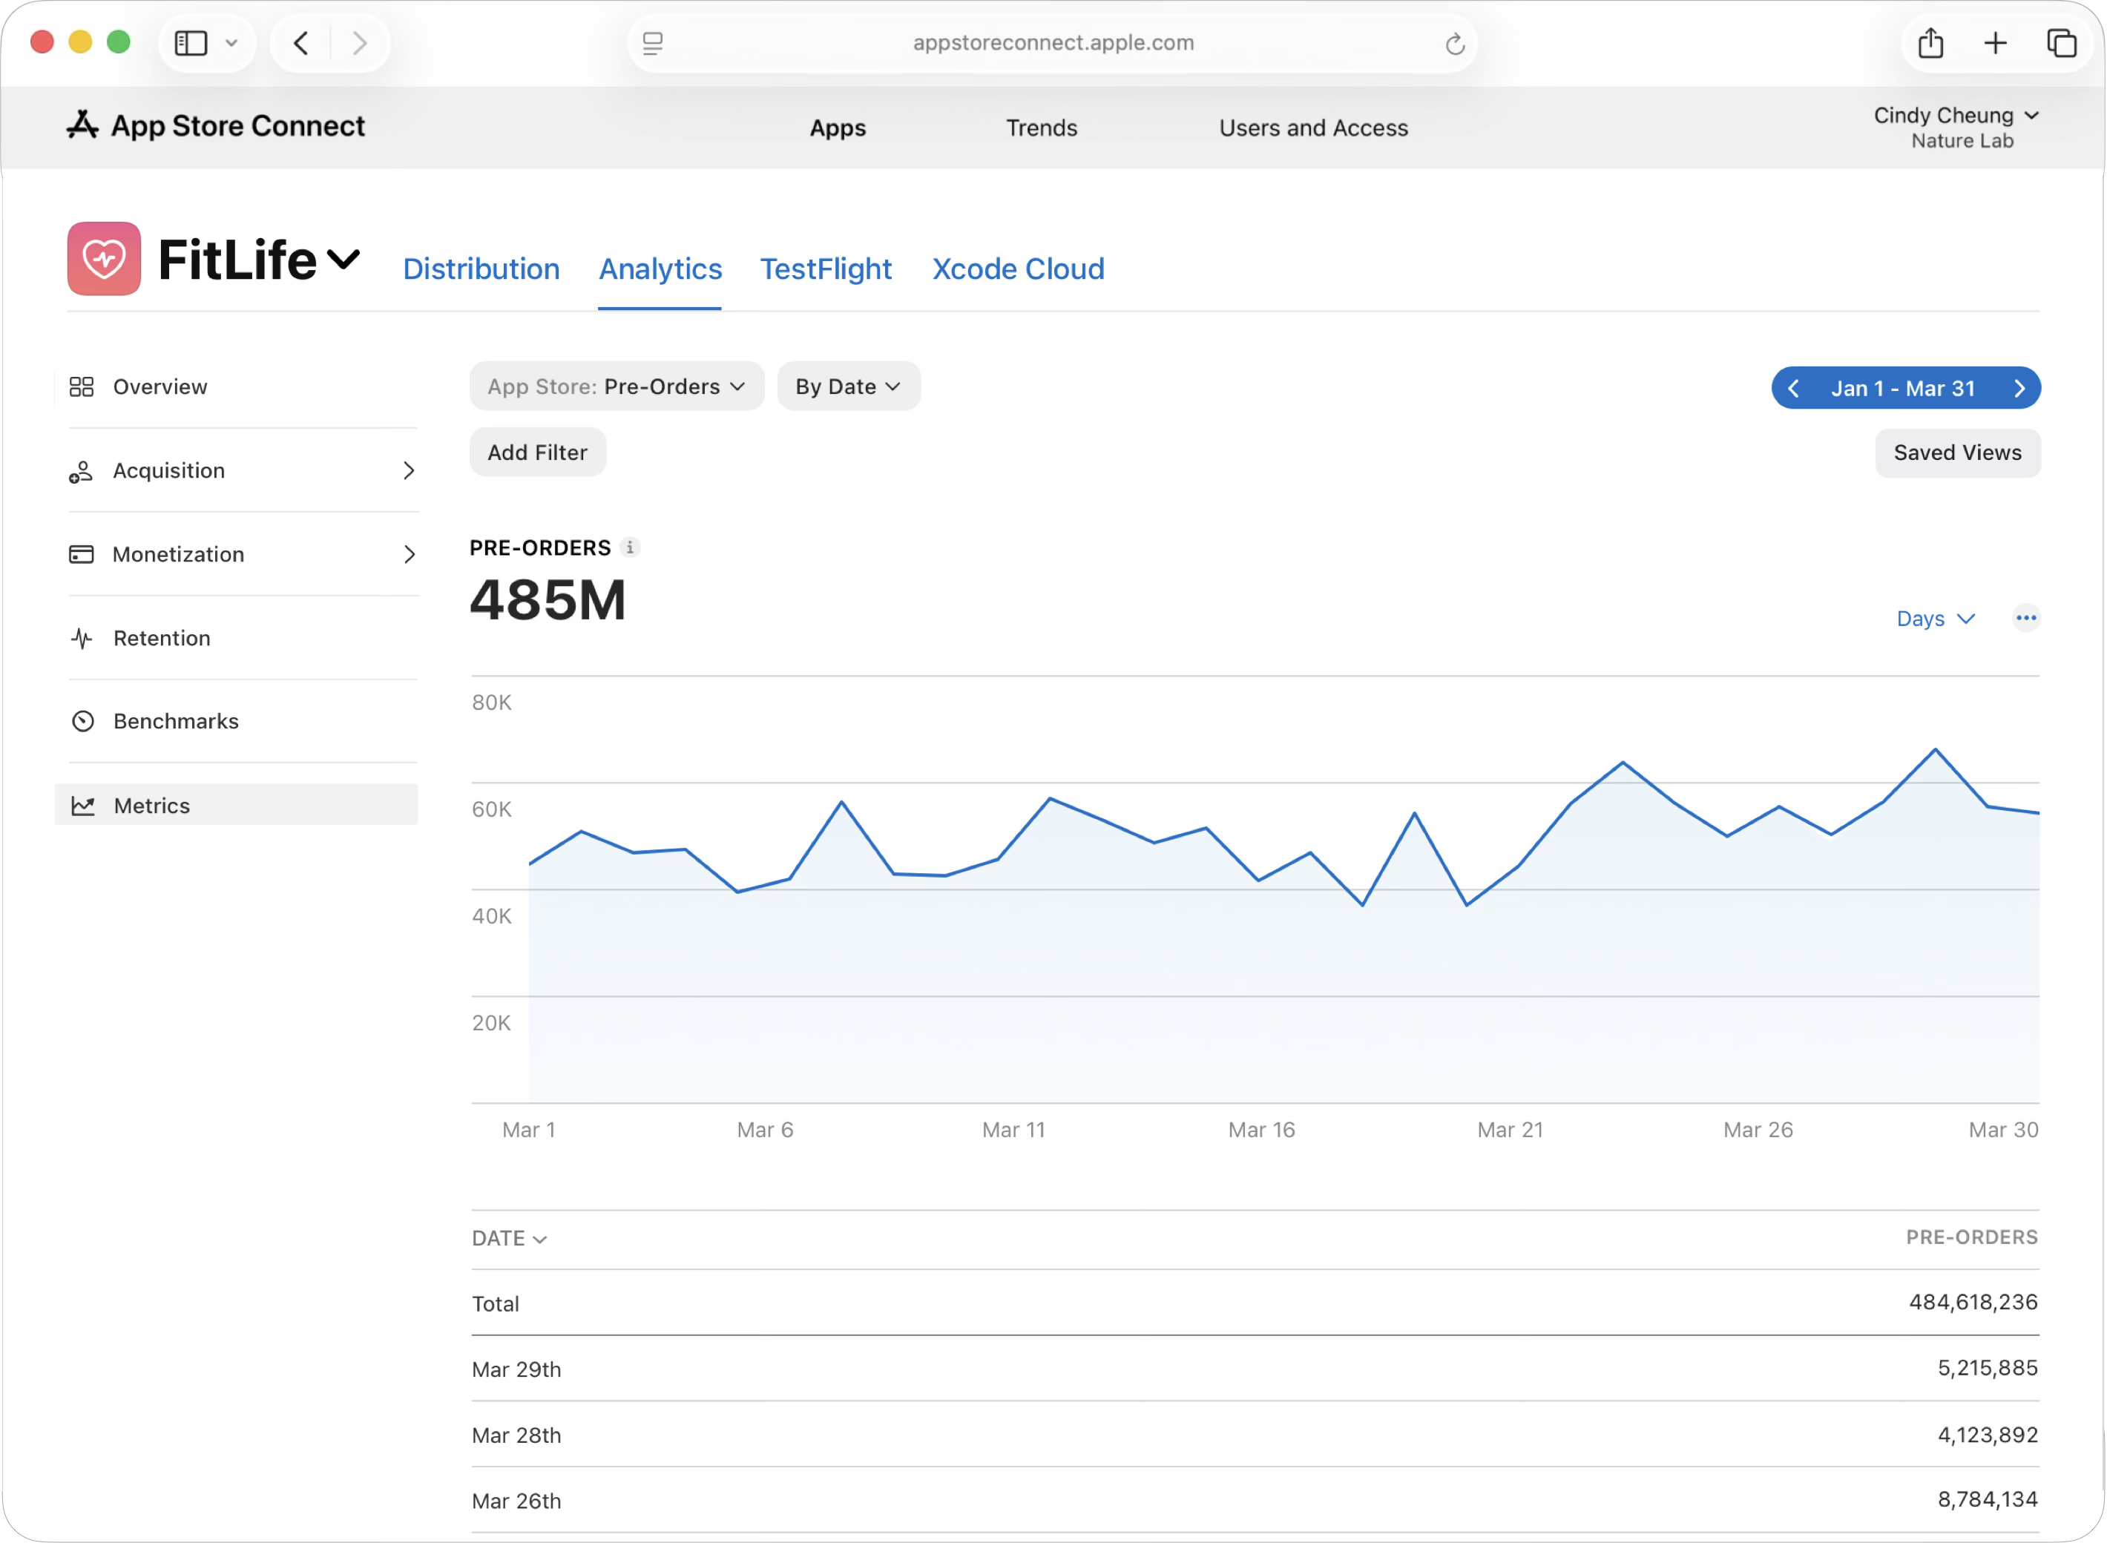
Task: Open the By Date dropdown
Action: [x=847, y=386]
